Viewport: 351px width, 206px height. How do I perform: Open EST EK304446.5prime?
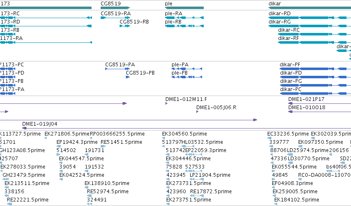click(188, 159)
